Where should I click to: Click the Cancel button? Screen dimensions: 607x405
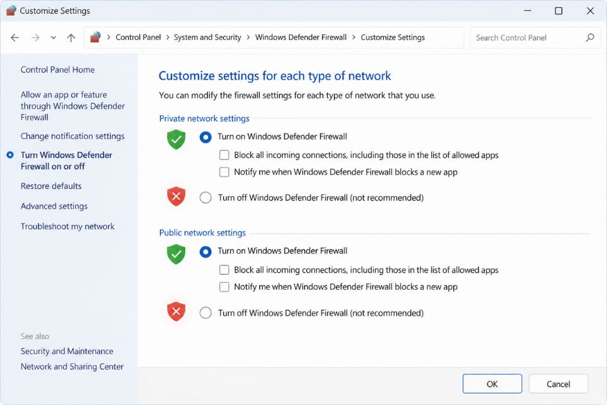558,383
